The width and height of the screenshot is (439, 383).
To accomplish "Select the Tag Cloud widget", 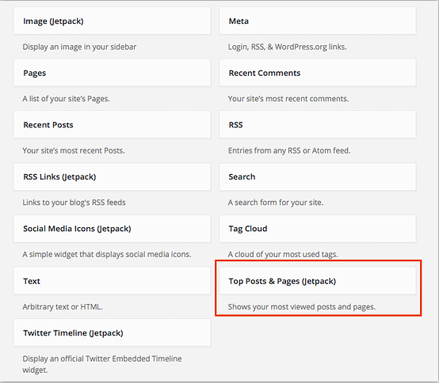I will point(318,229).
